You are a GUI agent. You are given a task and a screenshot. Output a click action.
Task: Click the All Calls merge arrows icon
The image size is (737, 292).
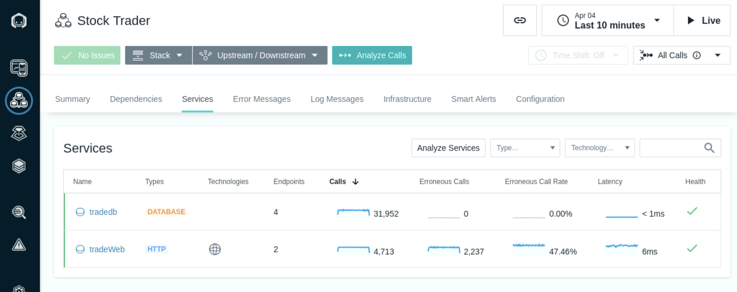pyautogui.click(x=646, y=55)
